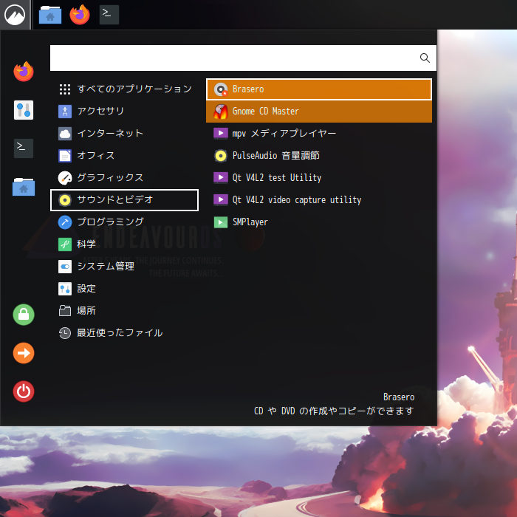Select the プログラミング category

124,222
